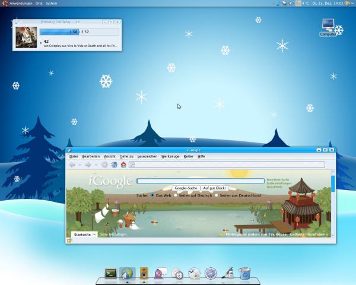Click the web browser dock icon
This screenshot has height=285, width=356.
(x=127, y=273)
